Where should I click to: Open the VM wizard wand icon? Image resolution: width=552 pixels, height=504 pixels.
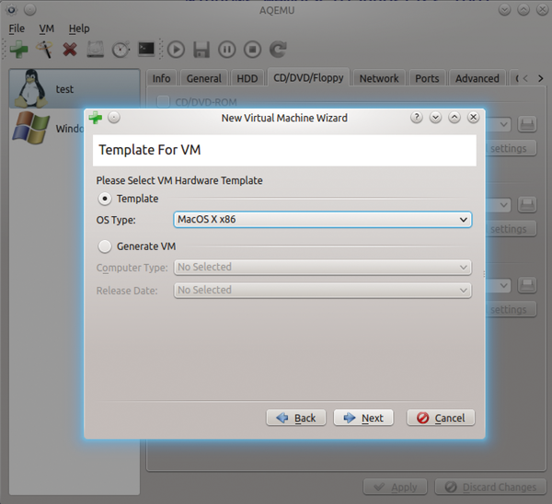click(43, 49)
